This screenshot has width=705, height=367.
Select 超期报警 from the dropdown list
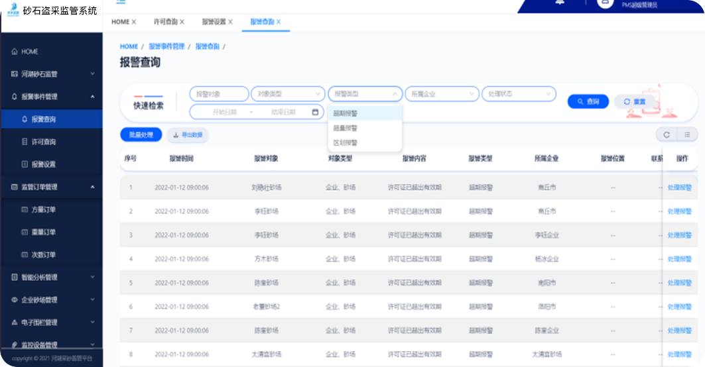[346, 113]
